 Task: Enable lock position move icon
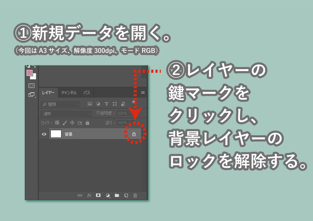(x=72, y=123)
